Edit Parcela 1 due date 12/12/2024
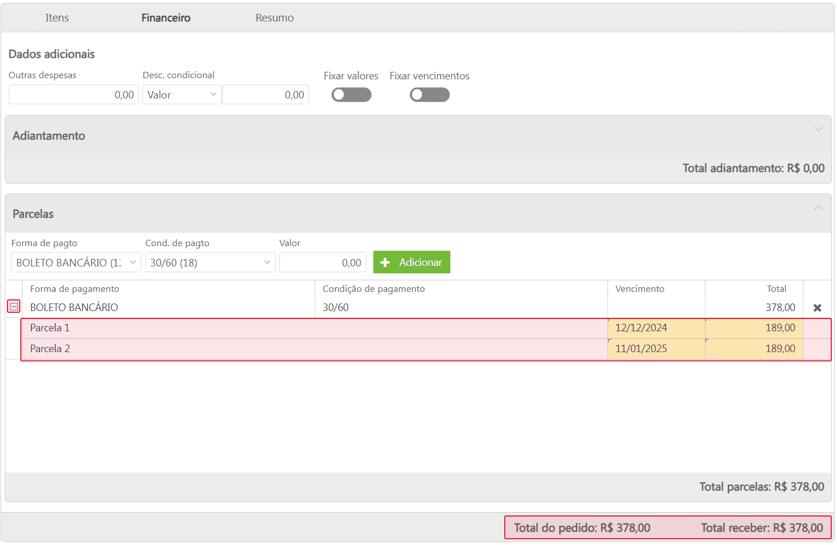Viewport: 837px width, 545px height. click(656, 328)
